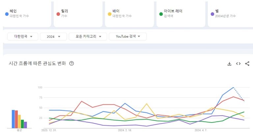
Task: Click the green dot beside 아이브 레이
Action: point(161,14)
